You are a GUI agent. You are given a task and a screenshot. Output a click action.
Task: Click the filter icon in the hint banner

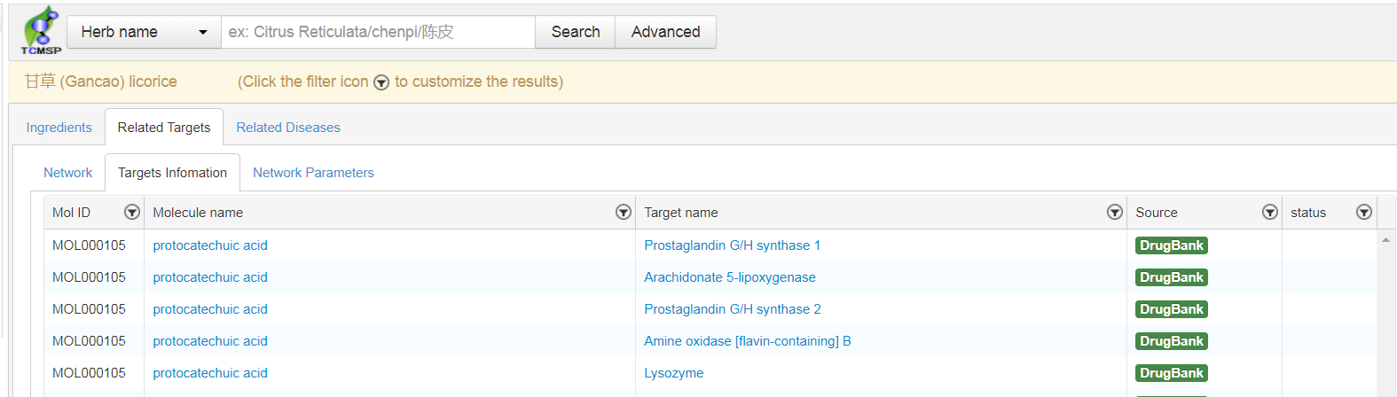pyautogui.click(x=381, y=82)
